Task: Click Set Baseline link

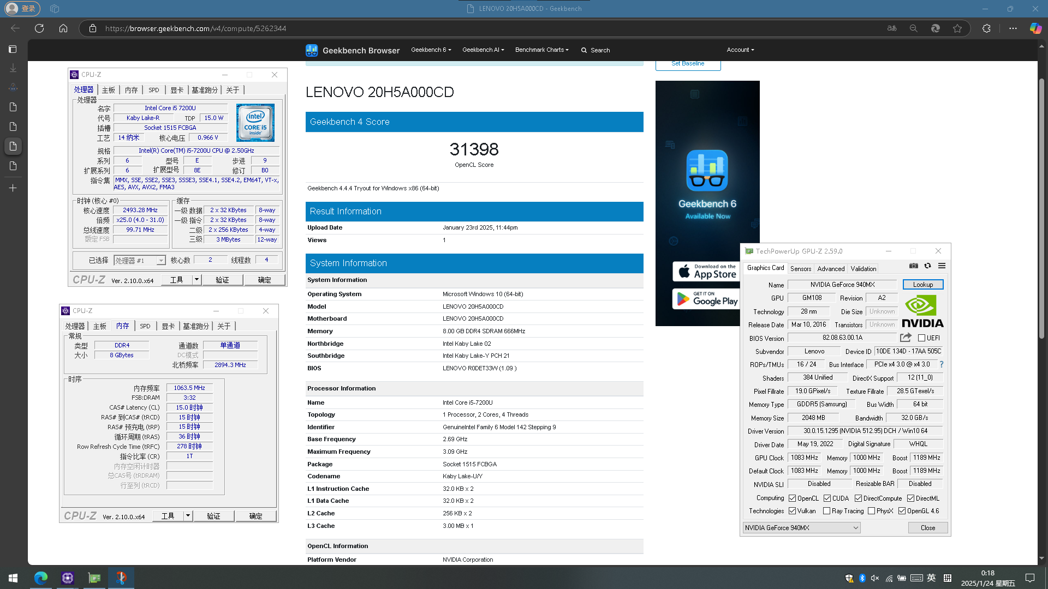Action: coord(688,63)
